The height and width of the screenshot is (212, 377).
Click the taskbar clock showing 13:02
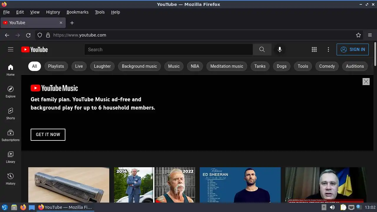pyautogui.click(x=370, y=207)
